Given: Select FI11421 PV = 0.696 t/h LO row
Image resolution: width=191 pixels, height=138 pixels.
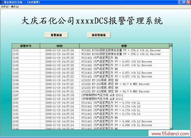Looking at the screenshot, I should [90, 121].
